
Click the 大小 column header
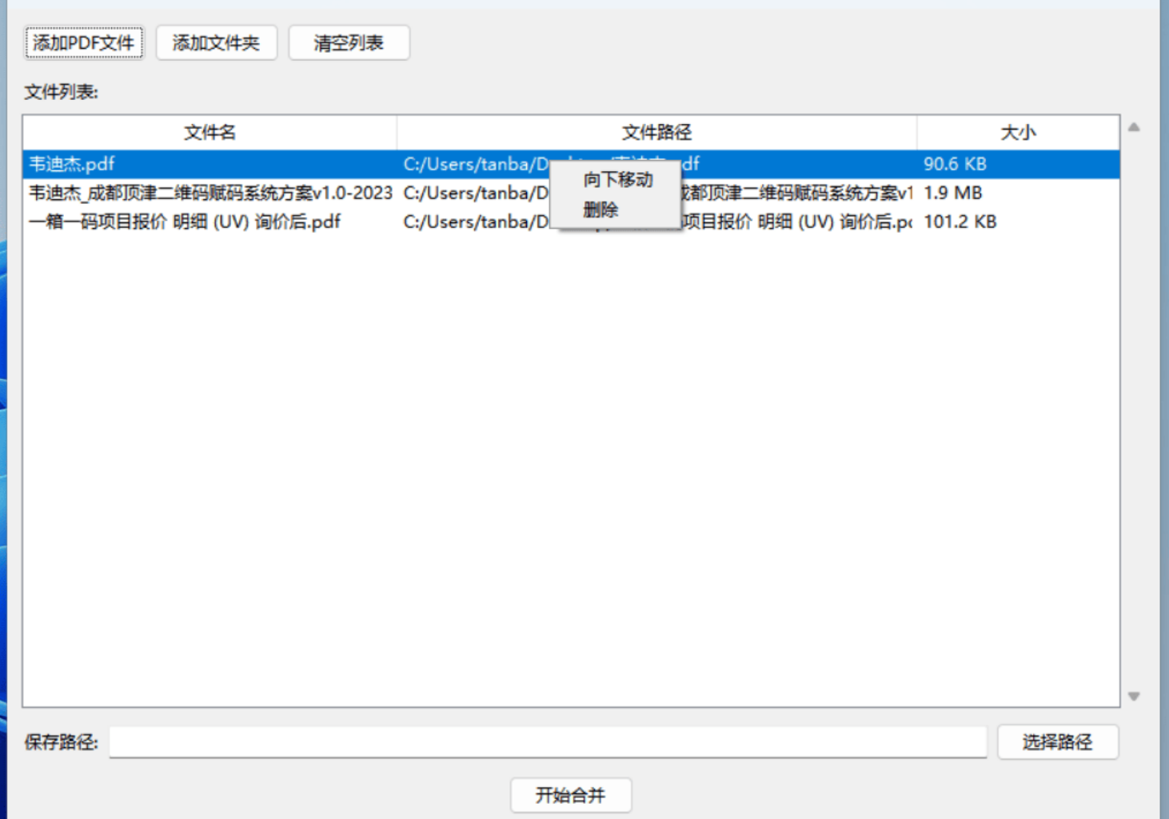1017,133
